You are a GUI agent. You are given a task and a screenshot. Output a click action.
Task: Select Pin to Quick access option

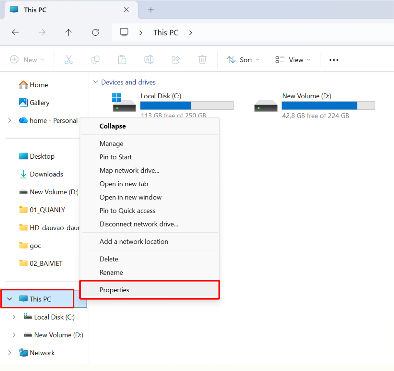[127, 211]
